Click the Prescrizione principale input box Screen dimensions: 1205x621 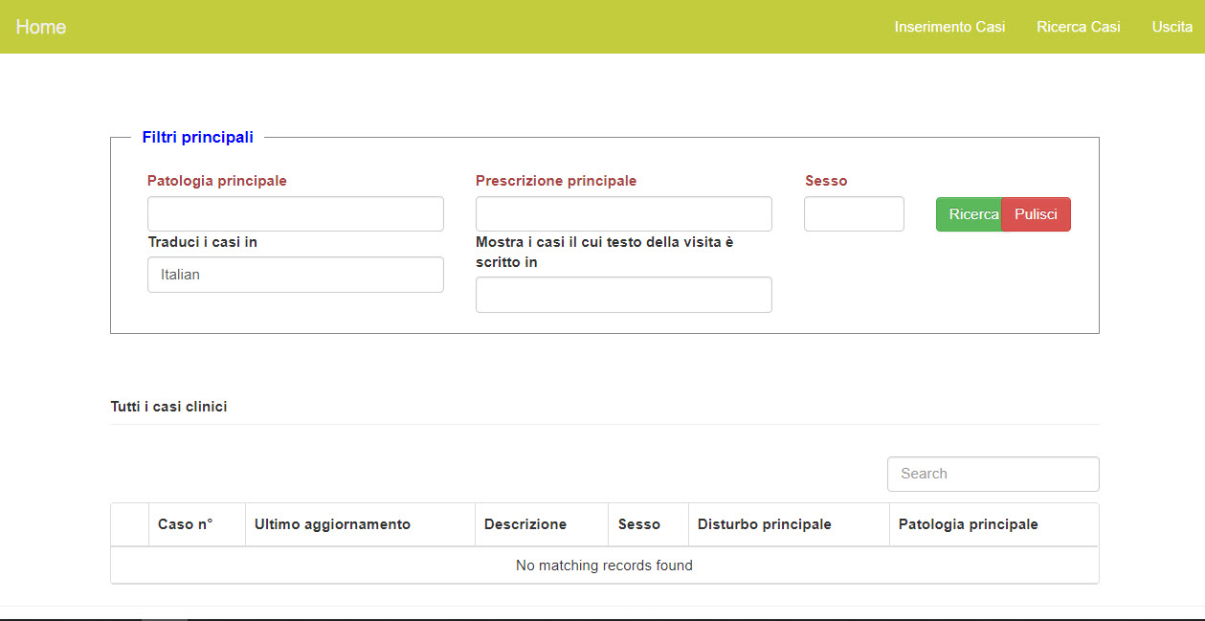623,213
